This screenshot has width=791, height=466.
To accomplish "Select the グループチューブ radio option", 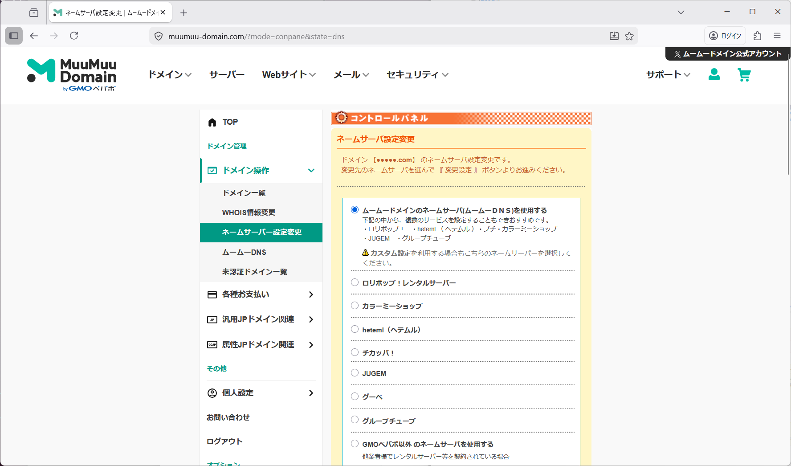I will (355, 420).
